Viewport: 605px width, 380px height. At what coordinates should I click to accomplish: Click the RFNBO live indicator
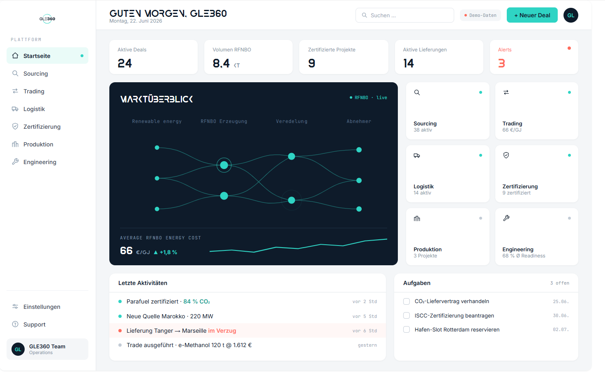tap(368, 97)
